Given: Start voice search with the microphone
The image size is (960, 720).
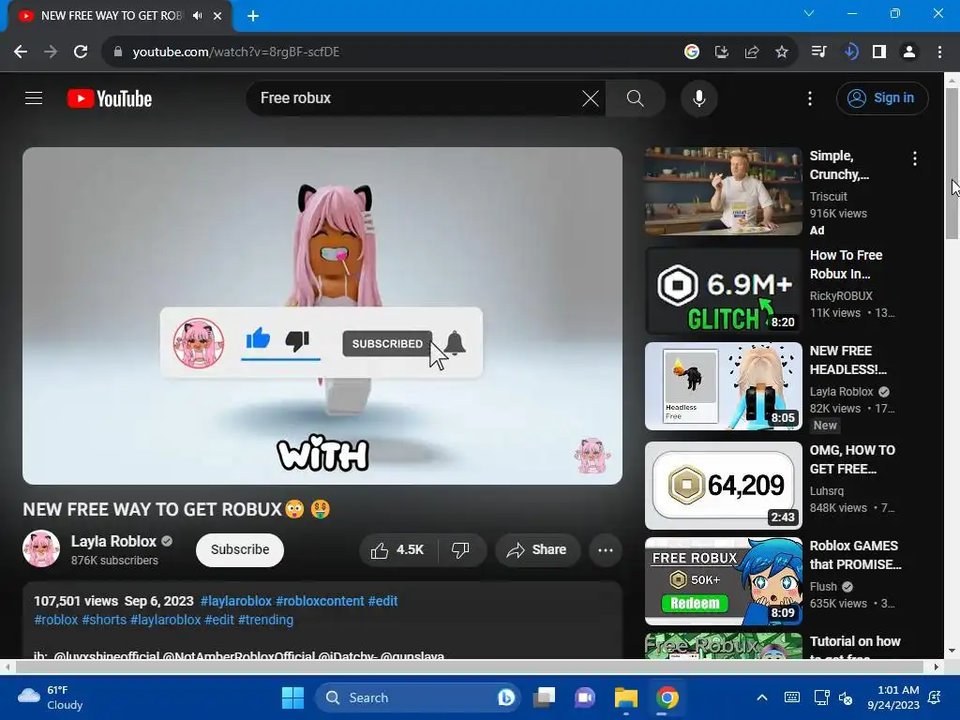Looking at the screenshot, I should [x=698, y=97].
